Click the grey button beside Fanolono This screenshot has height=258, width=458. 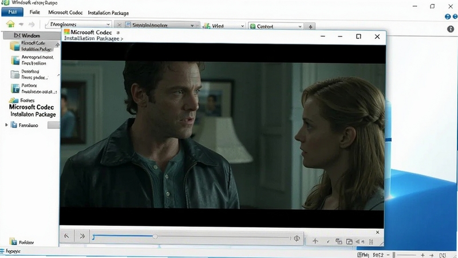pyautogui.click(x=53, y=125)
